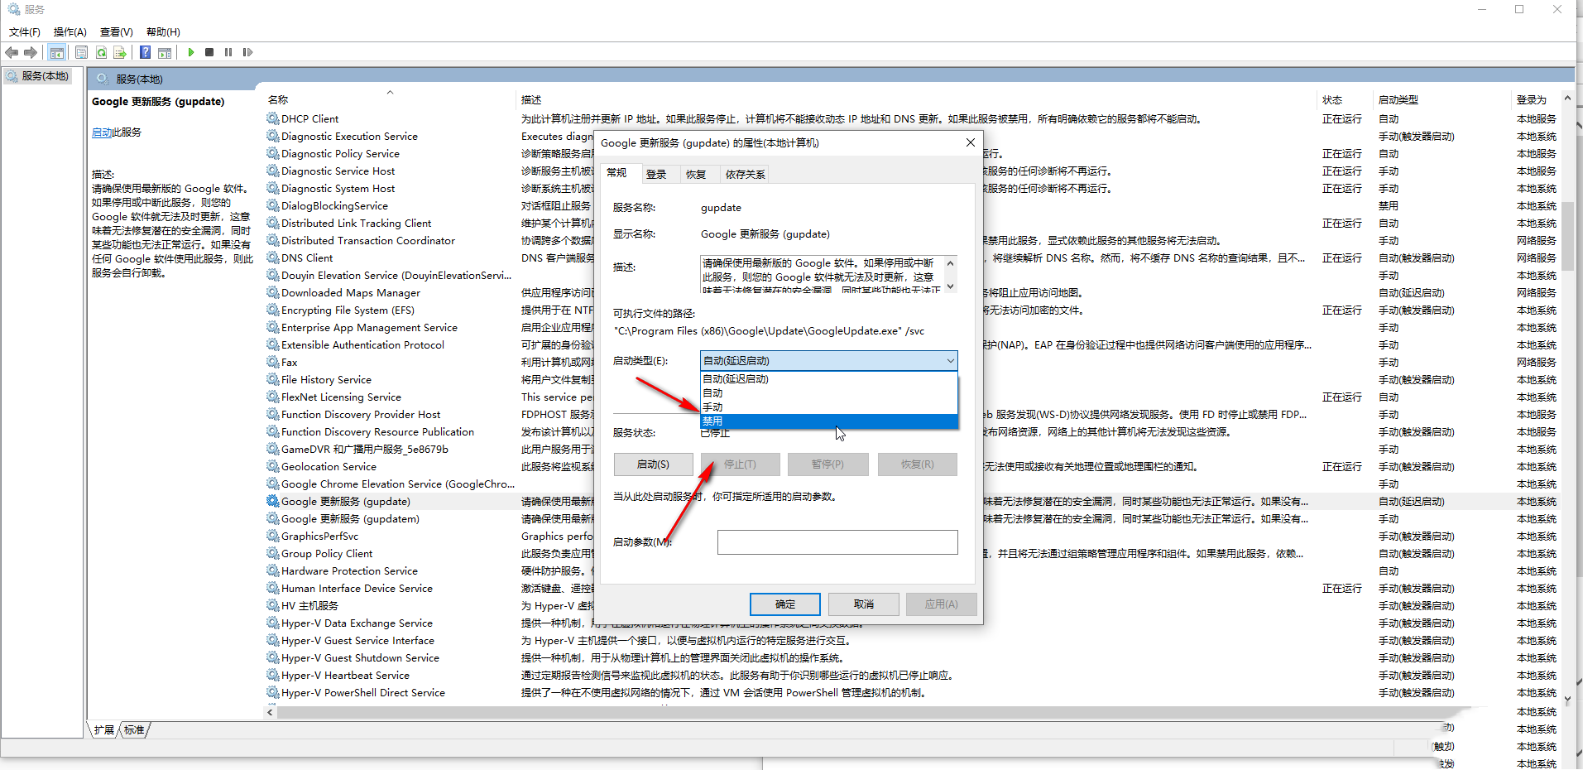Select 服务(本地) node in console tree
The height and width of the screenshot is (770, 1583).
point(38,76)
